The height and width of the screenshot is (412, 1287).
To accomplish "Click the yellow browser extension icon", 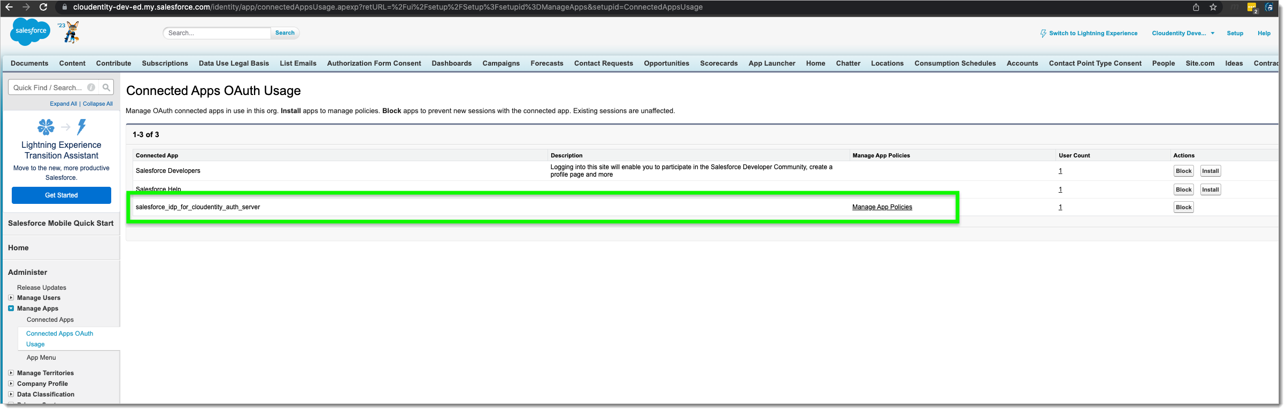I will [x=1252, y=7].
